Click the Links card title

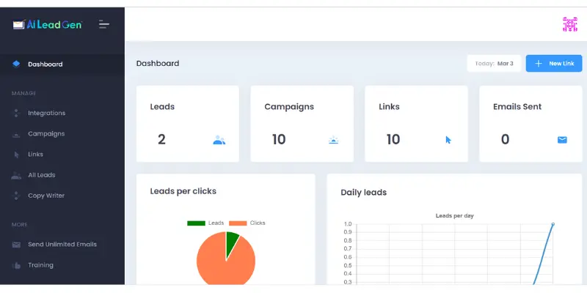pyautogui.click(x=389, y=107)
